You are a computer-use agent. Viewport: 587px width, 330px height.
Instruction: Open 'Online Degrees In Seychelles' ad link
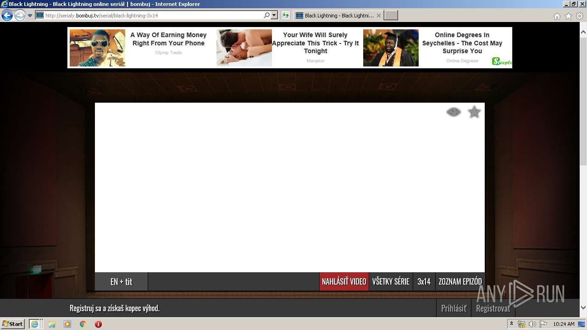(x=462, y=43)
